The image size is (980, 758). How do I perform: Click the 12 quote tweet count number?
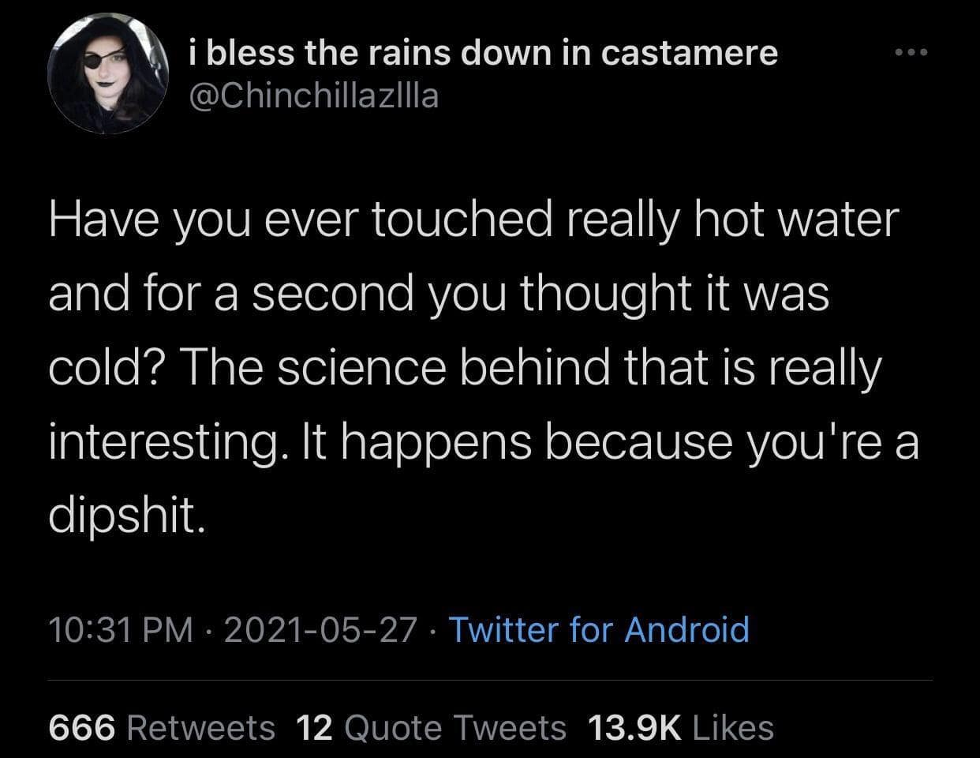[x=315, y=727]
